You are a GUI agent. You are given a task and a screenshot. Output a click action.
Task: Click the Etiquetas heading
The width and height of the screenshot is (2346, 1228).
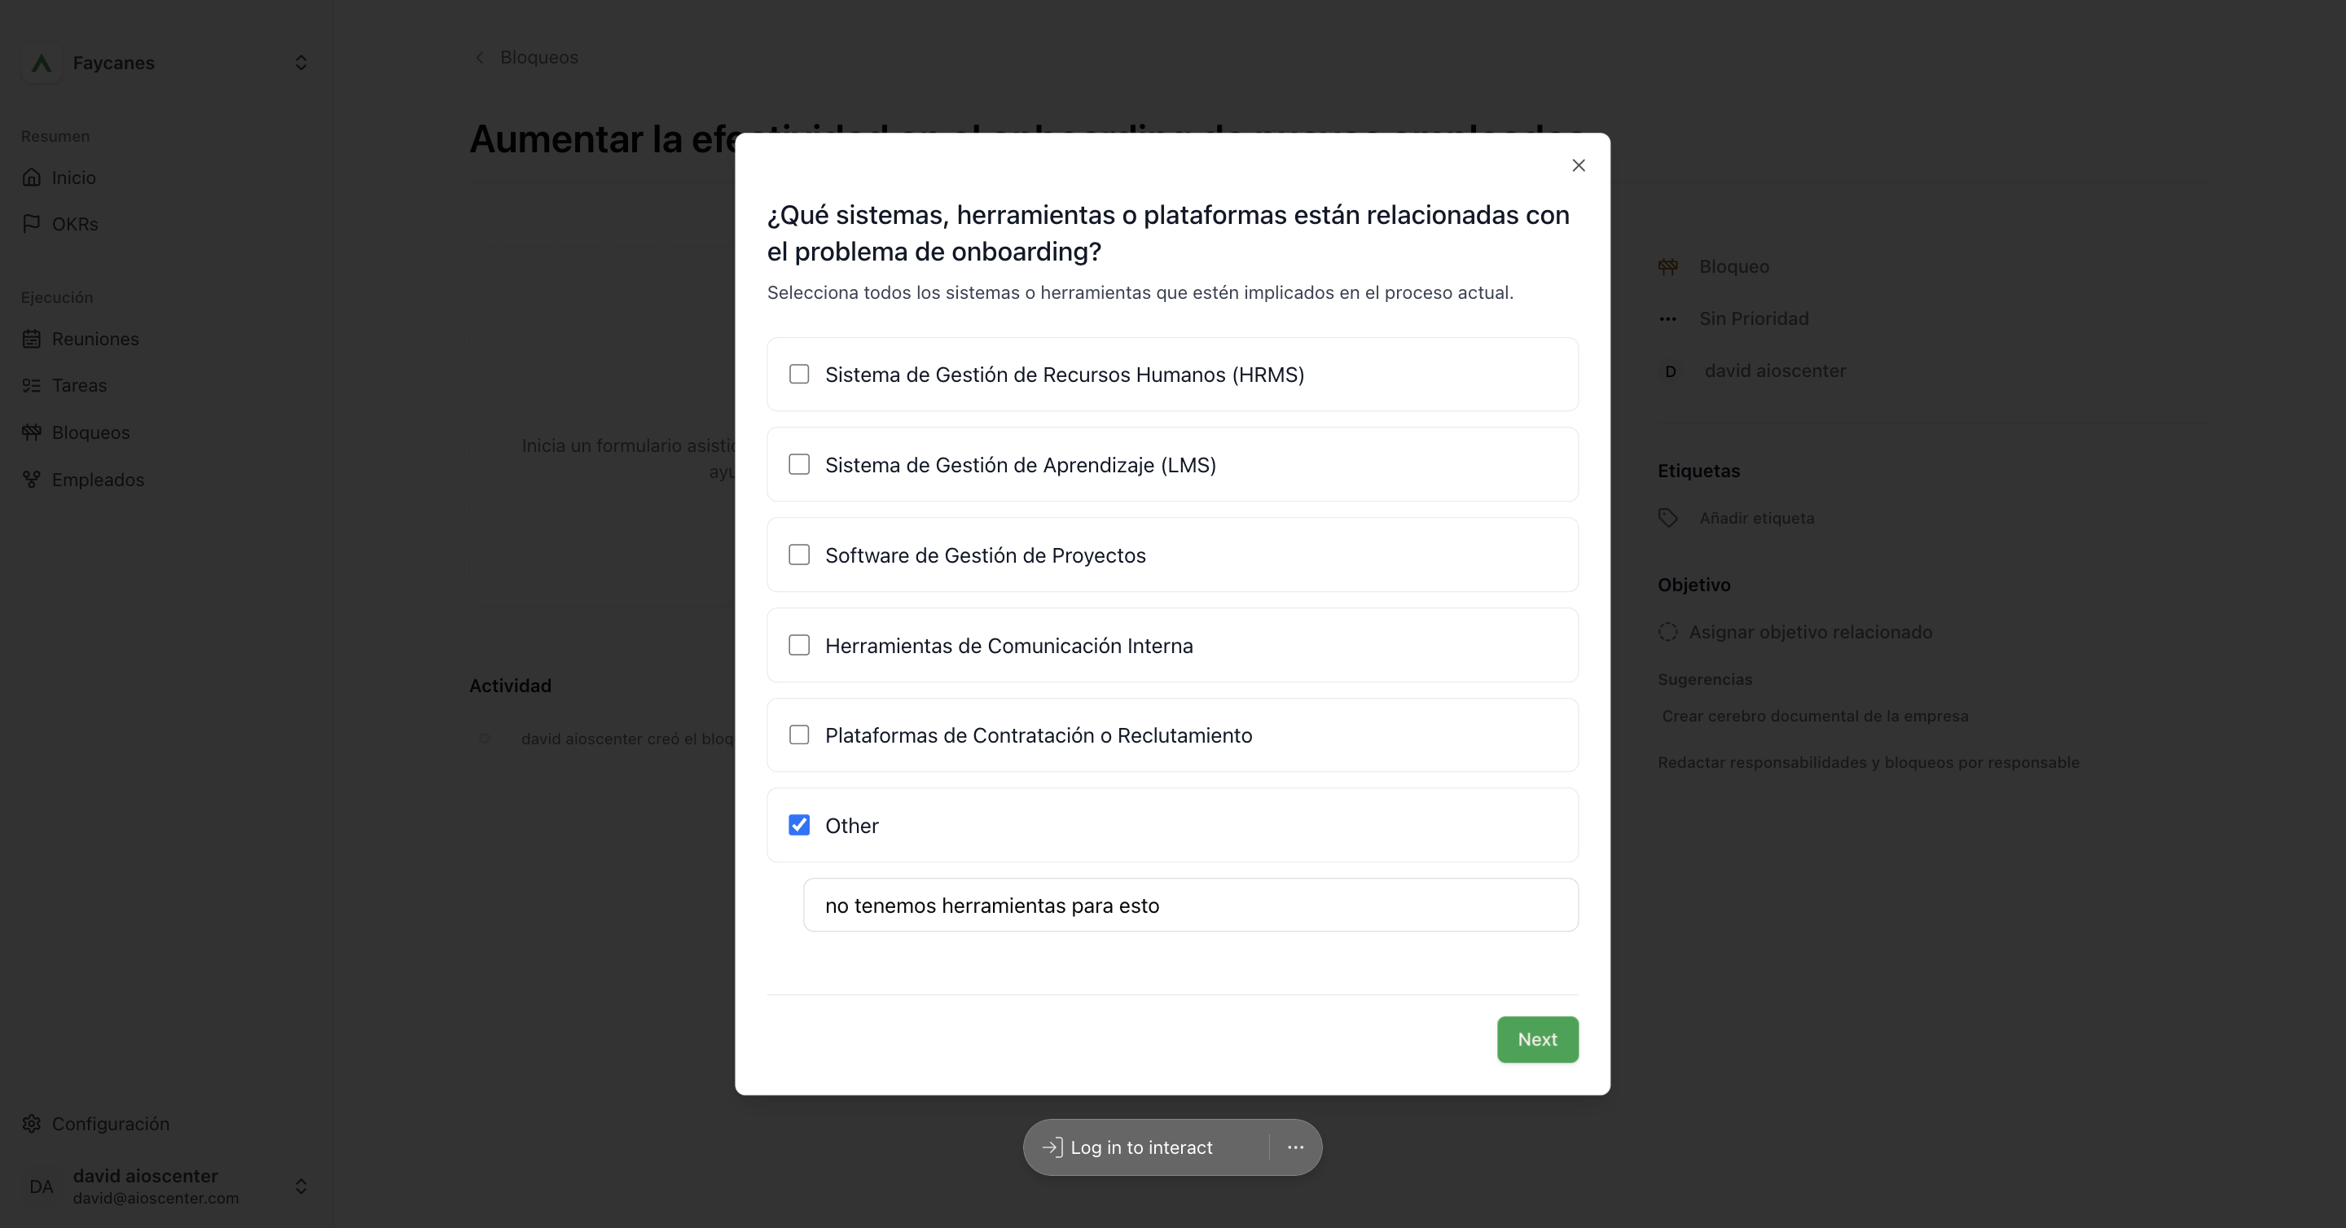(x=1698, y=471)
